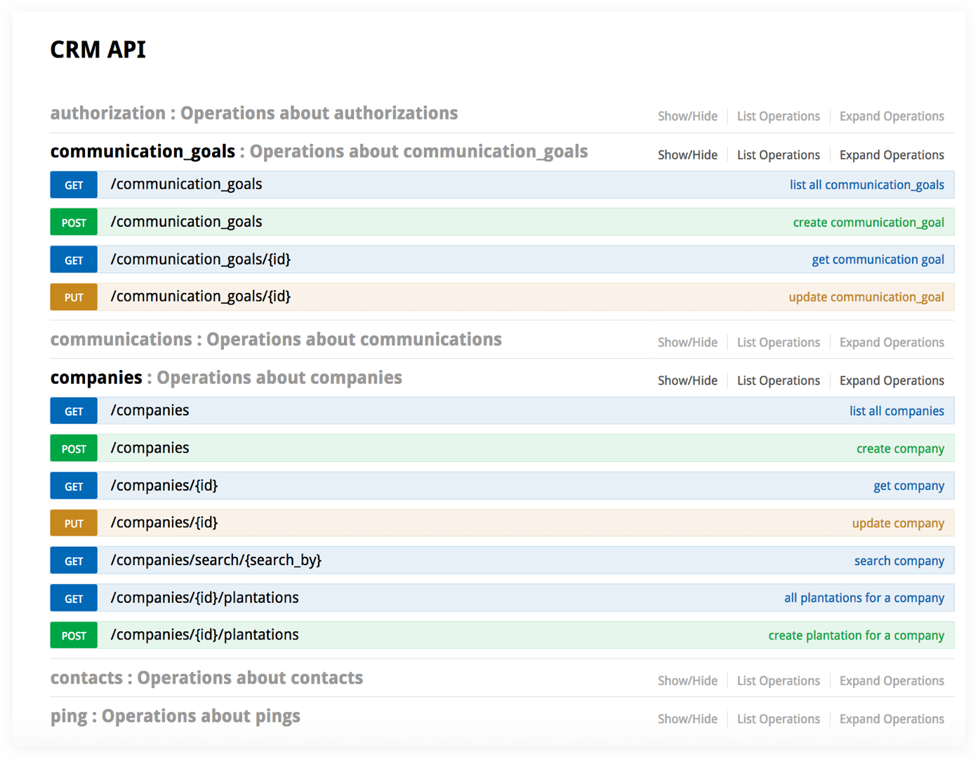Click GET badge for /companies/{id}
The image size is (978, 761).
click(x=74, y=487)
